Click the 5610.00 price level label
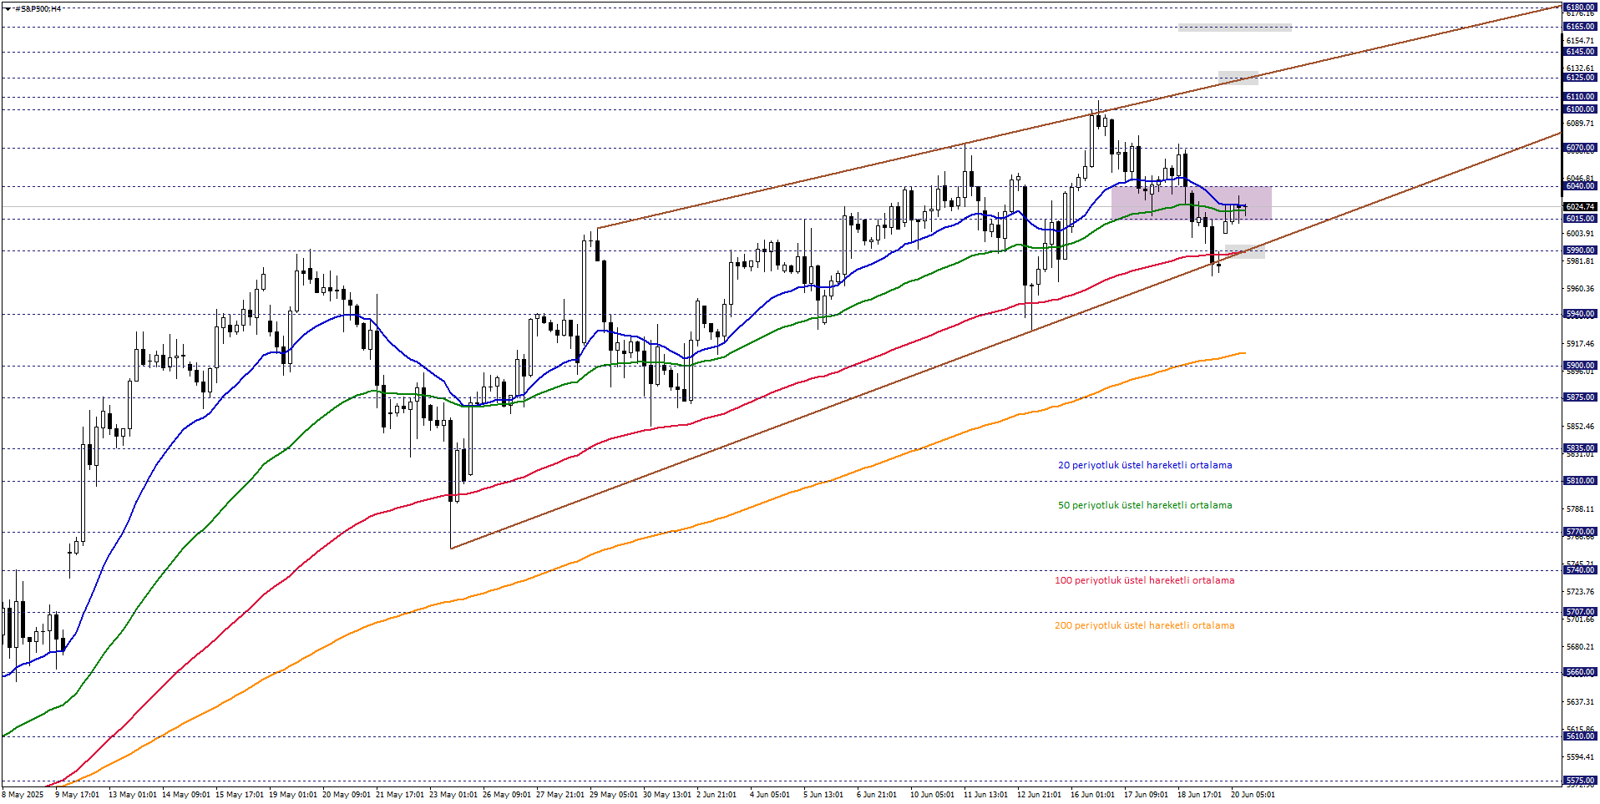The image size is (1600, 804). click(1580, 736)
